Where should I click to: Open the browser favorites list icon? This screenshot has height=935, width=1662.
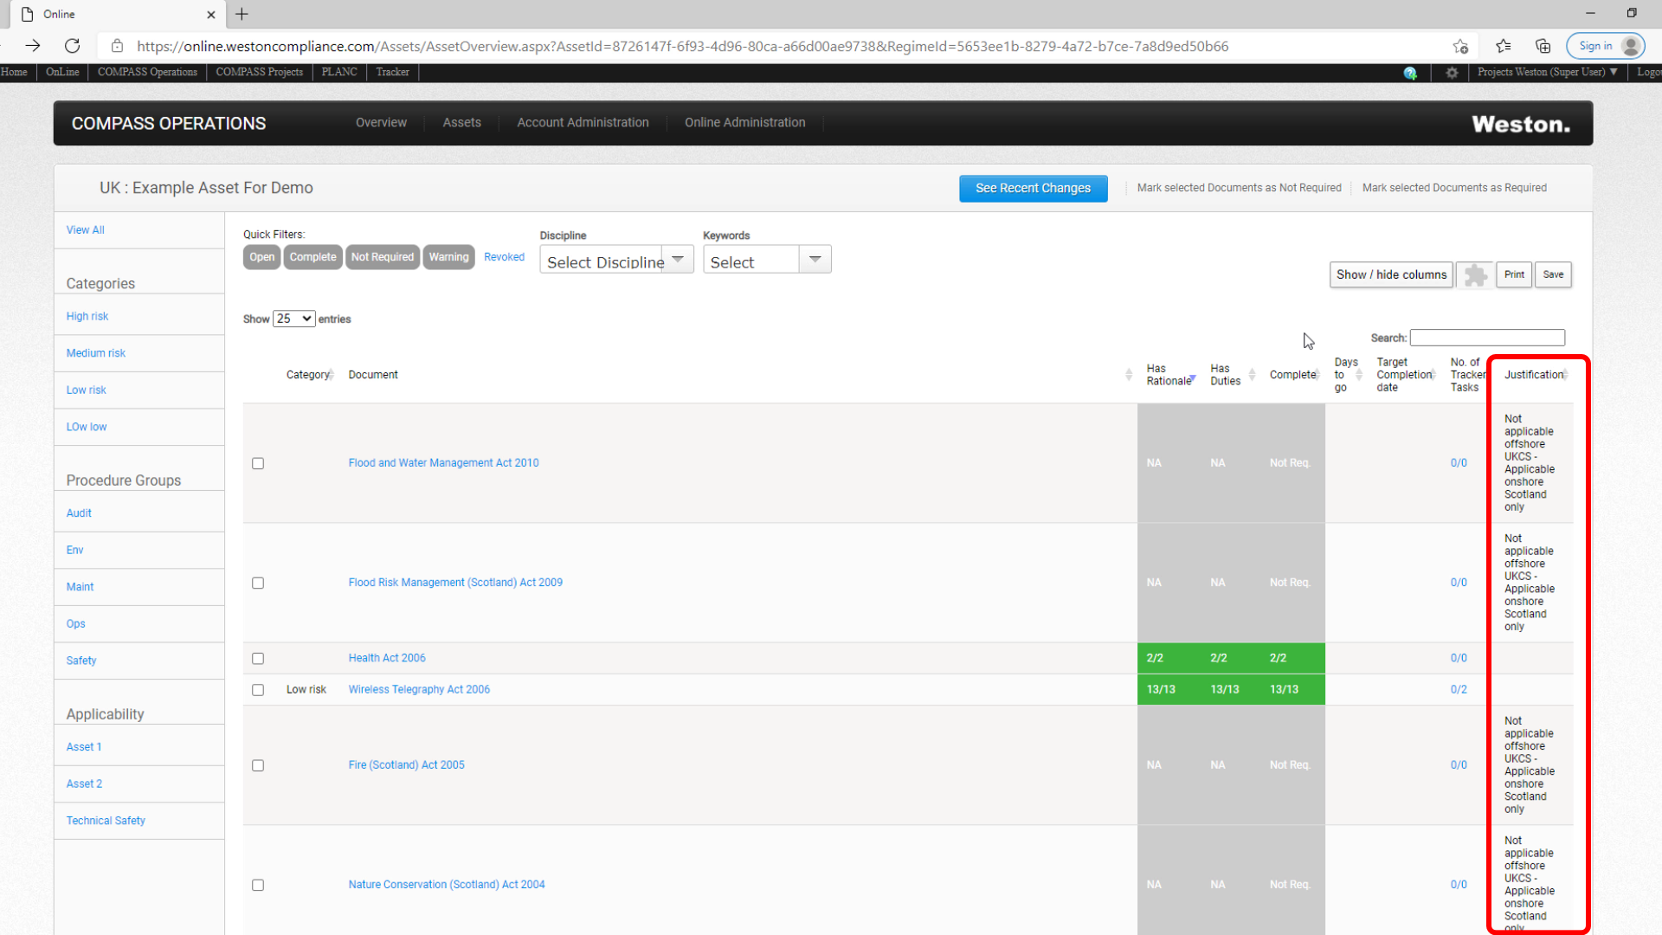(x=1504, y=46)
